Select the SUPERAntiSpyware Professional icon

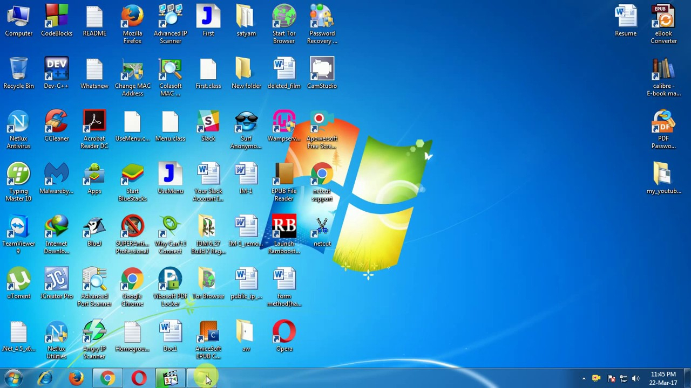(132, 235)
